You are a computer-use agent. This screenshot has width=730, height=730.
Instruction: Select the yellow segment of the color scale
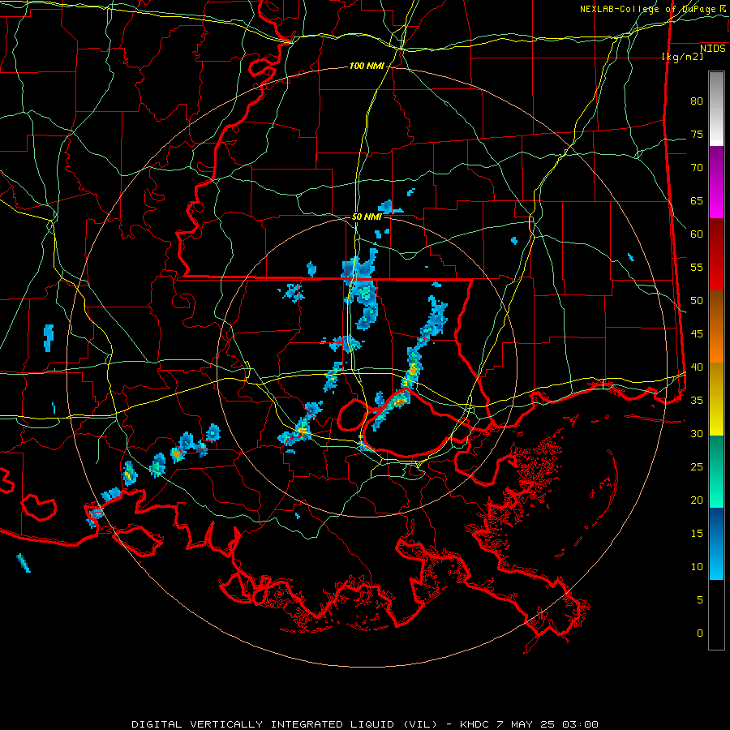click(716, 399)
